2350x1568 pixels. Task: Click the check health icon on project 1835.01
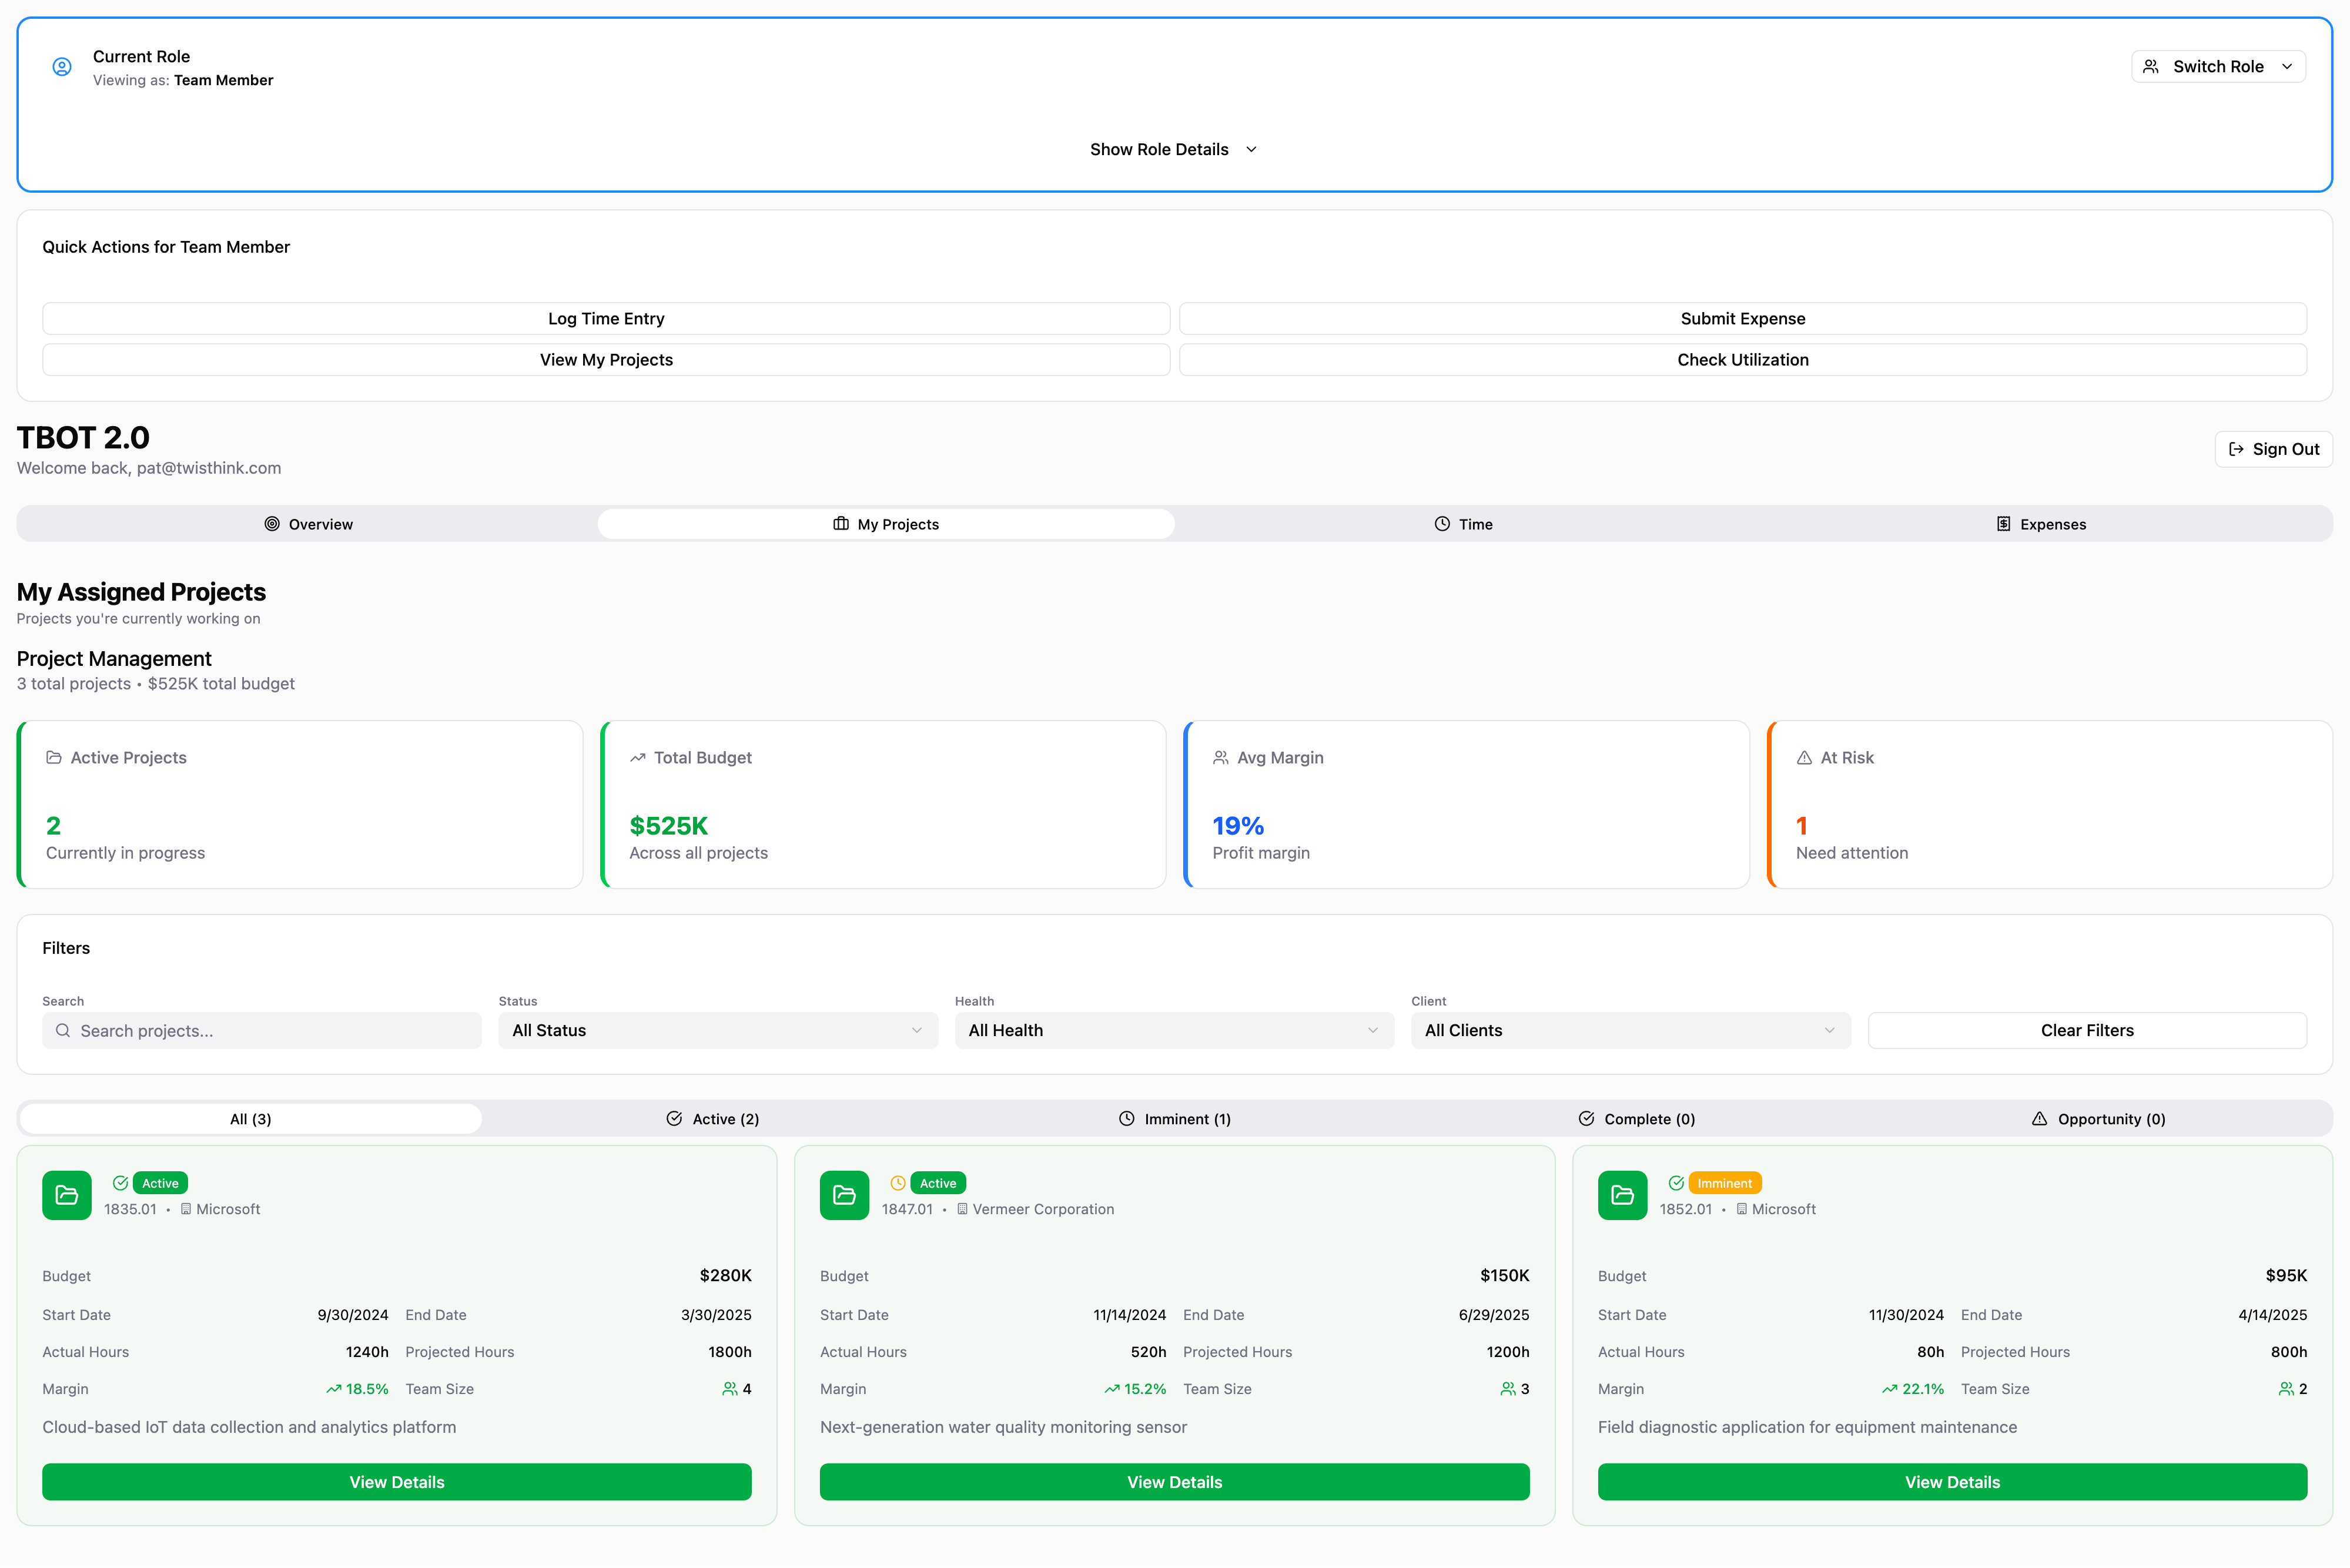(x=120, y=1183)
